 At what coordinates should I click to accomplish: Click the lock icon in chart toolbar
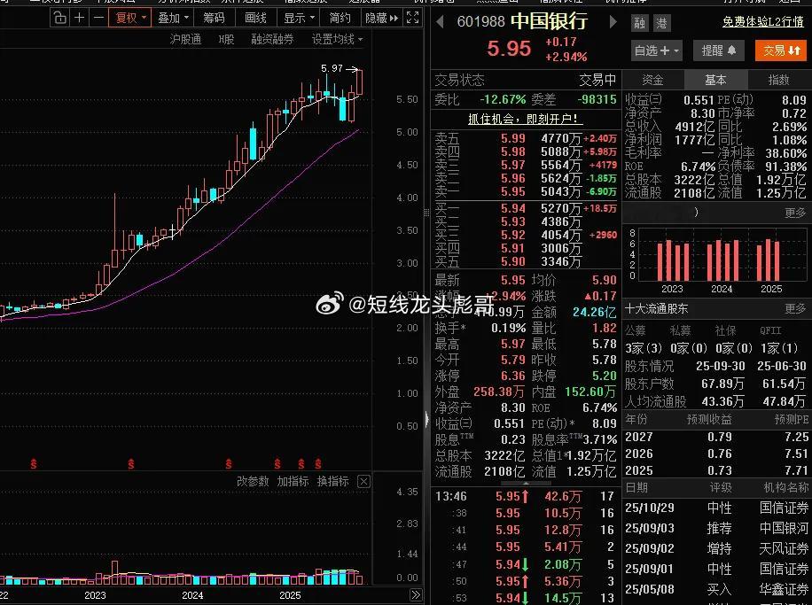60,18
